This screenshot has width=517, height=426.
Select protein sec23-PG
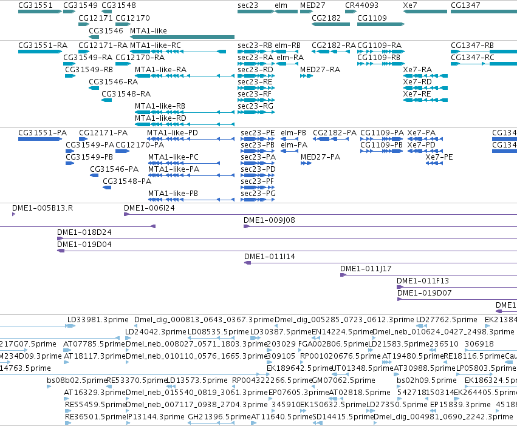pos(258,200)
